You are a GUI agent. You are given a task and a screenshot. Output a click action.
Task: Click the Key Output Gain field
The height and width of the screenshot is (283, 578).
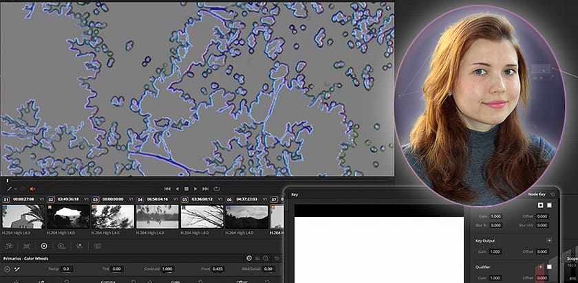(495, 251)
